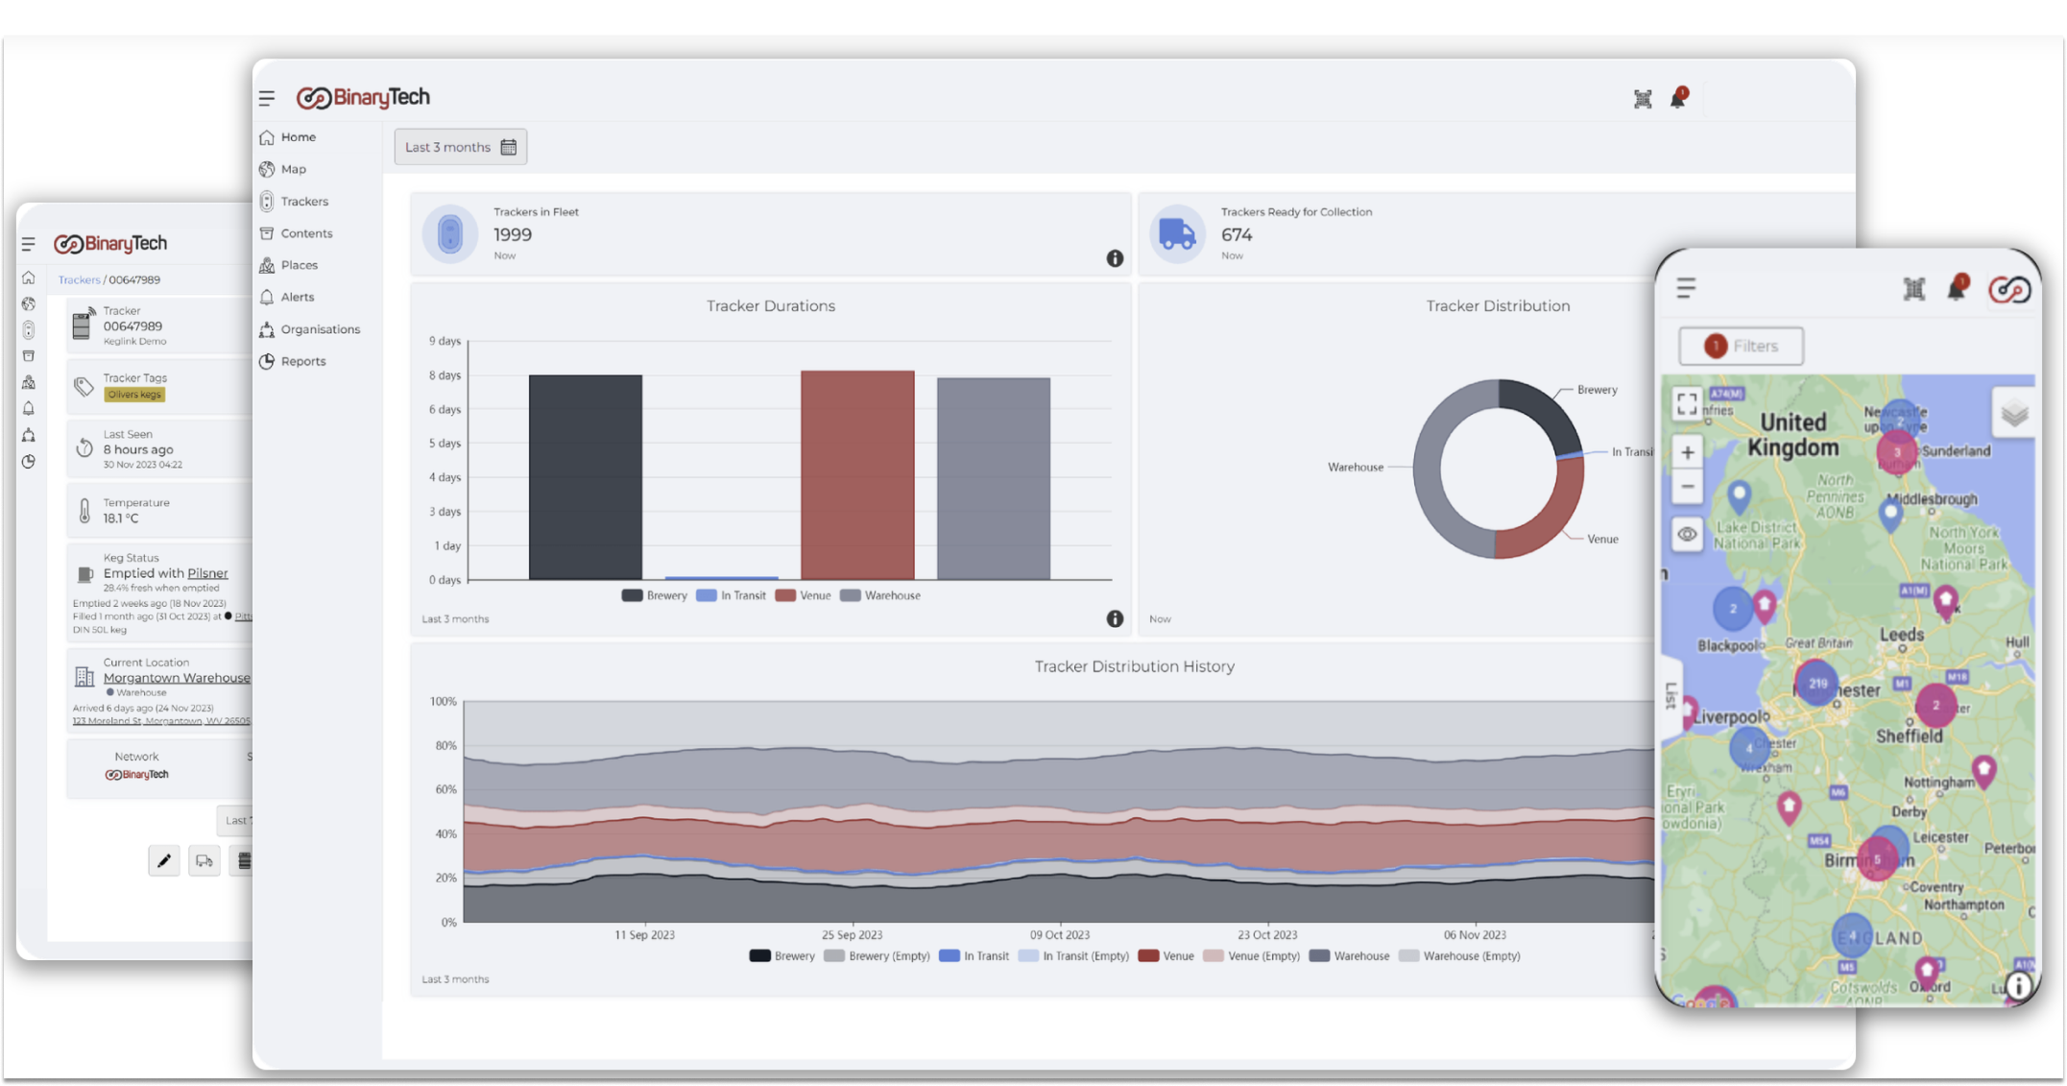Follow the Trackers breadcrumb link

click(79, 280)
